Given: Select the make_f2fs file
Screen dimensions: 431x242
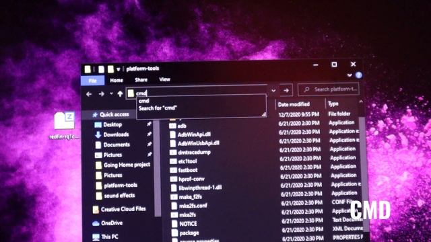Looking at the screenshot, I should coord(190,197).
